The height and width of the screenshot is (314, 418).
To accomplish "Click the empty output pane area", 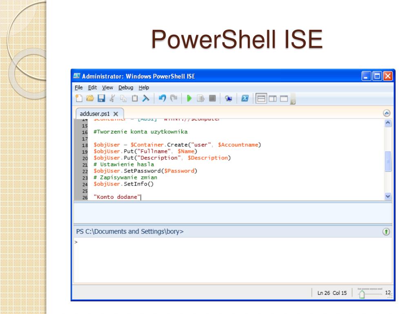I will pos(233,213).
